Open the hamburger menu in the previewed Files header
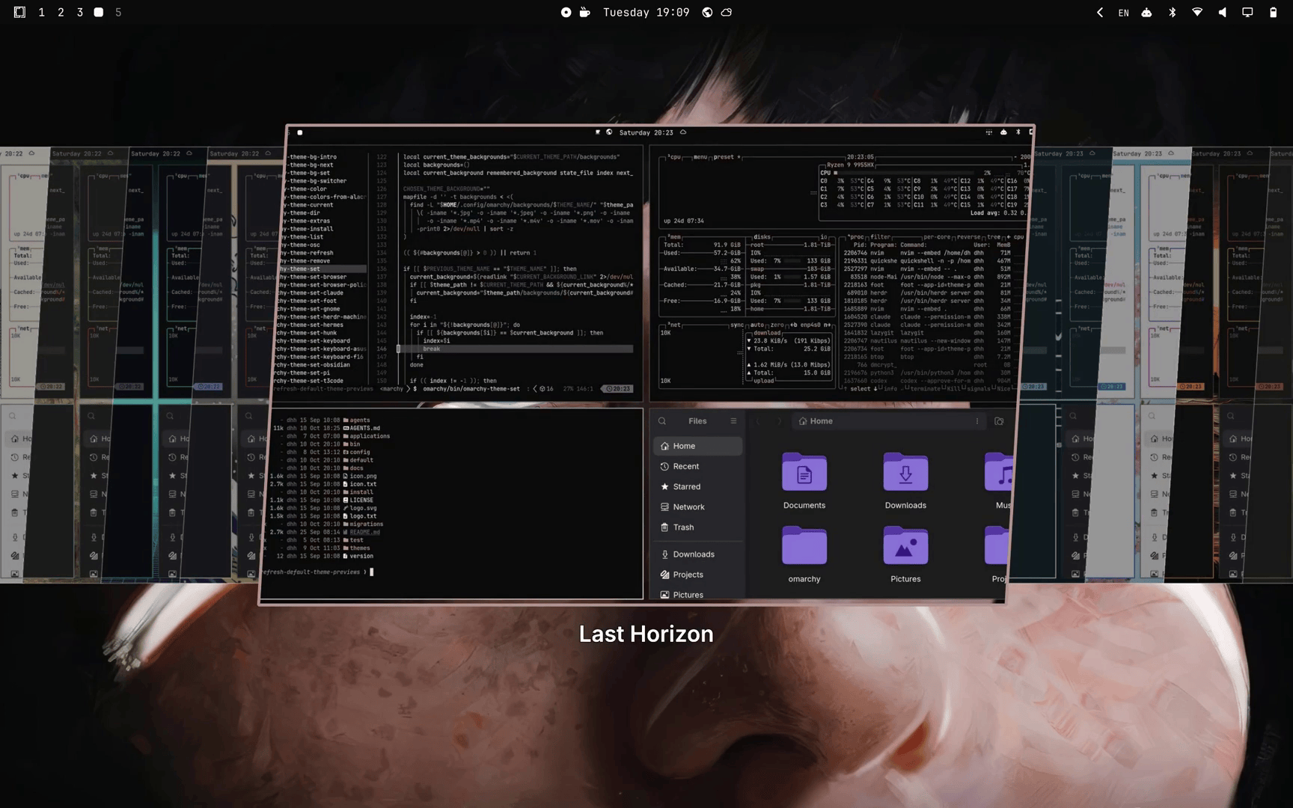This screenshot has height=808, width=1293. 733,421
